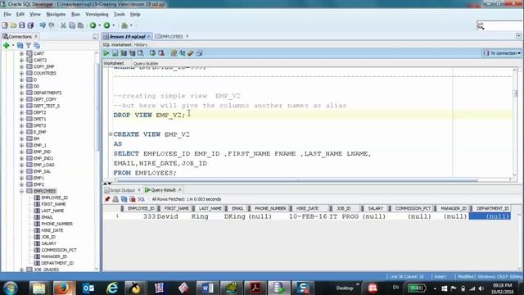Click the red pin Freeze View icon
Image resolution: width=524 pixels, height=295 pixels.
[x=107, y=199]
